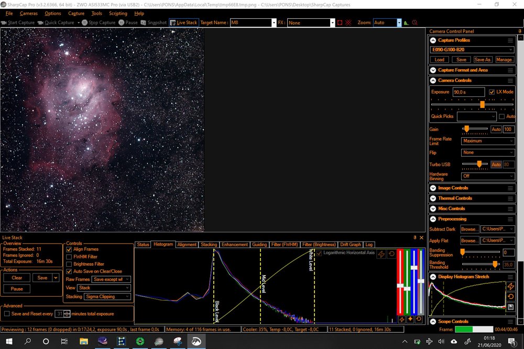The height and width of the screenshot is (349, 524).
Task: Click the histogram auto-stretch lightning icon
Action: point(381,254)
